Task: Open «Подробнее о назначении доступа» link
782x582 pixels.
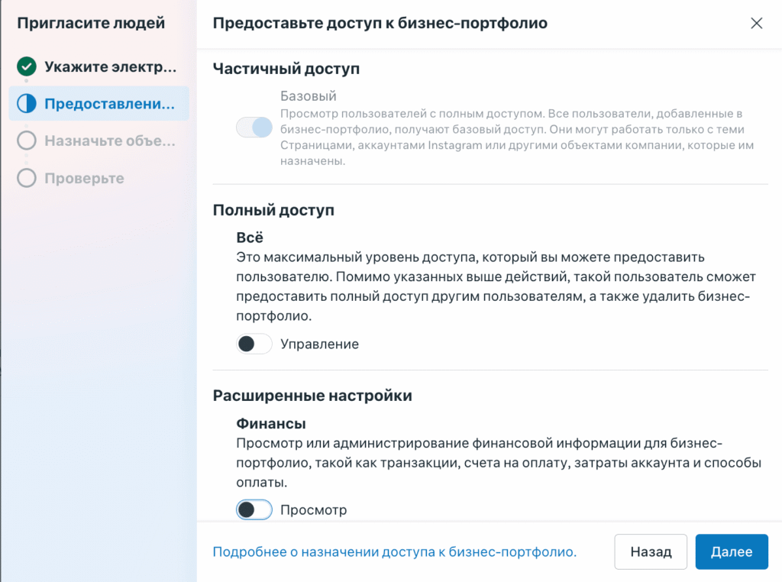Action: point(394,551)
